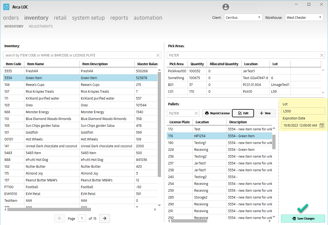The height and width of the screenshot is (225, 328).
Task: Open the inventory menu
Action: 36,18
